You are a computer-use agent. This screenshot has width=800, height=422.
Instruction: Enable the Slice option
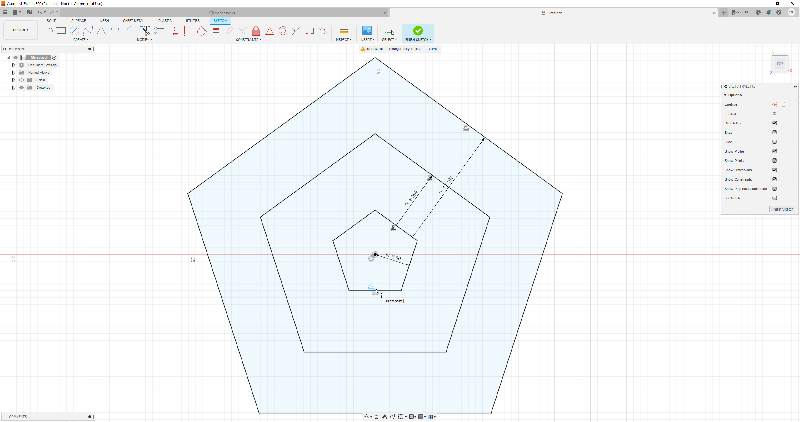tap(775, 142)
